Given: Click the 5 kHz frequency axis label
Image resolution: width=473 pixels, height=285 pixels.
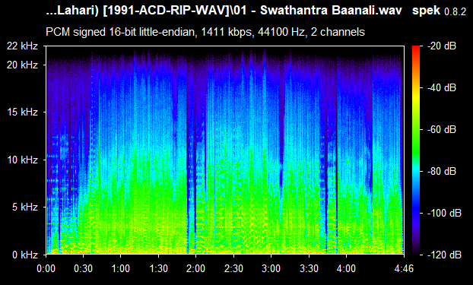Looking at the screenshot, I should [x=25, y=207].
